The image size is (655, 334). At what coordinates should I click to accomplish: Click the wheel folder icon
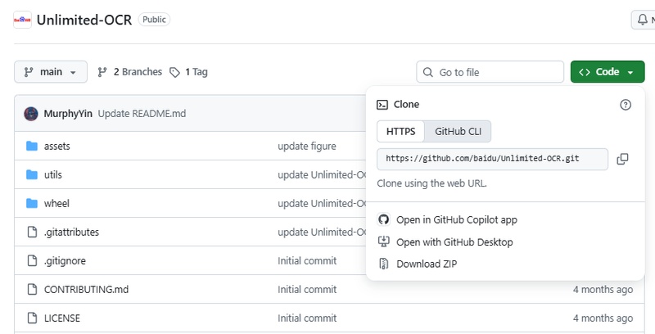(32, 203)
